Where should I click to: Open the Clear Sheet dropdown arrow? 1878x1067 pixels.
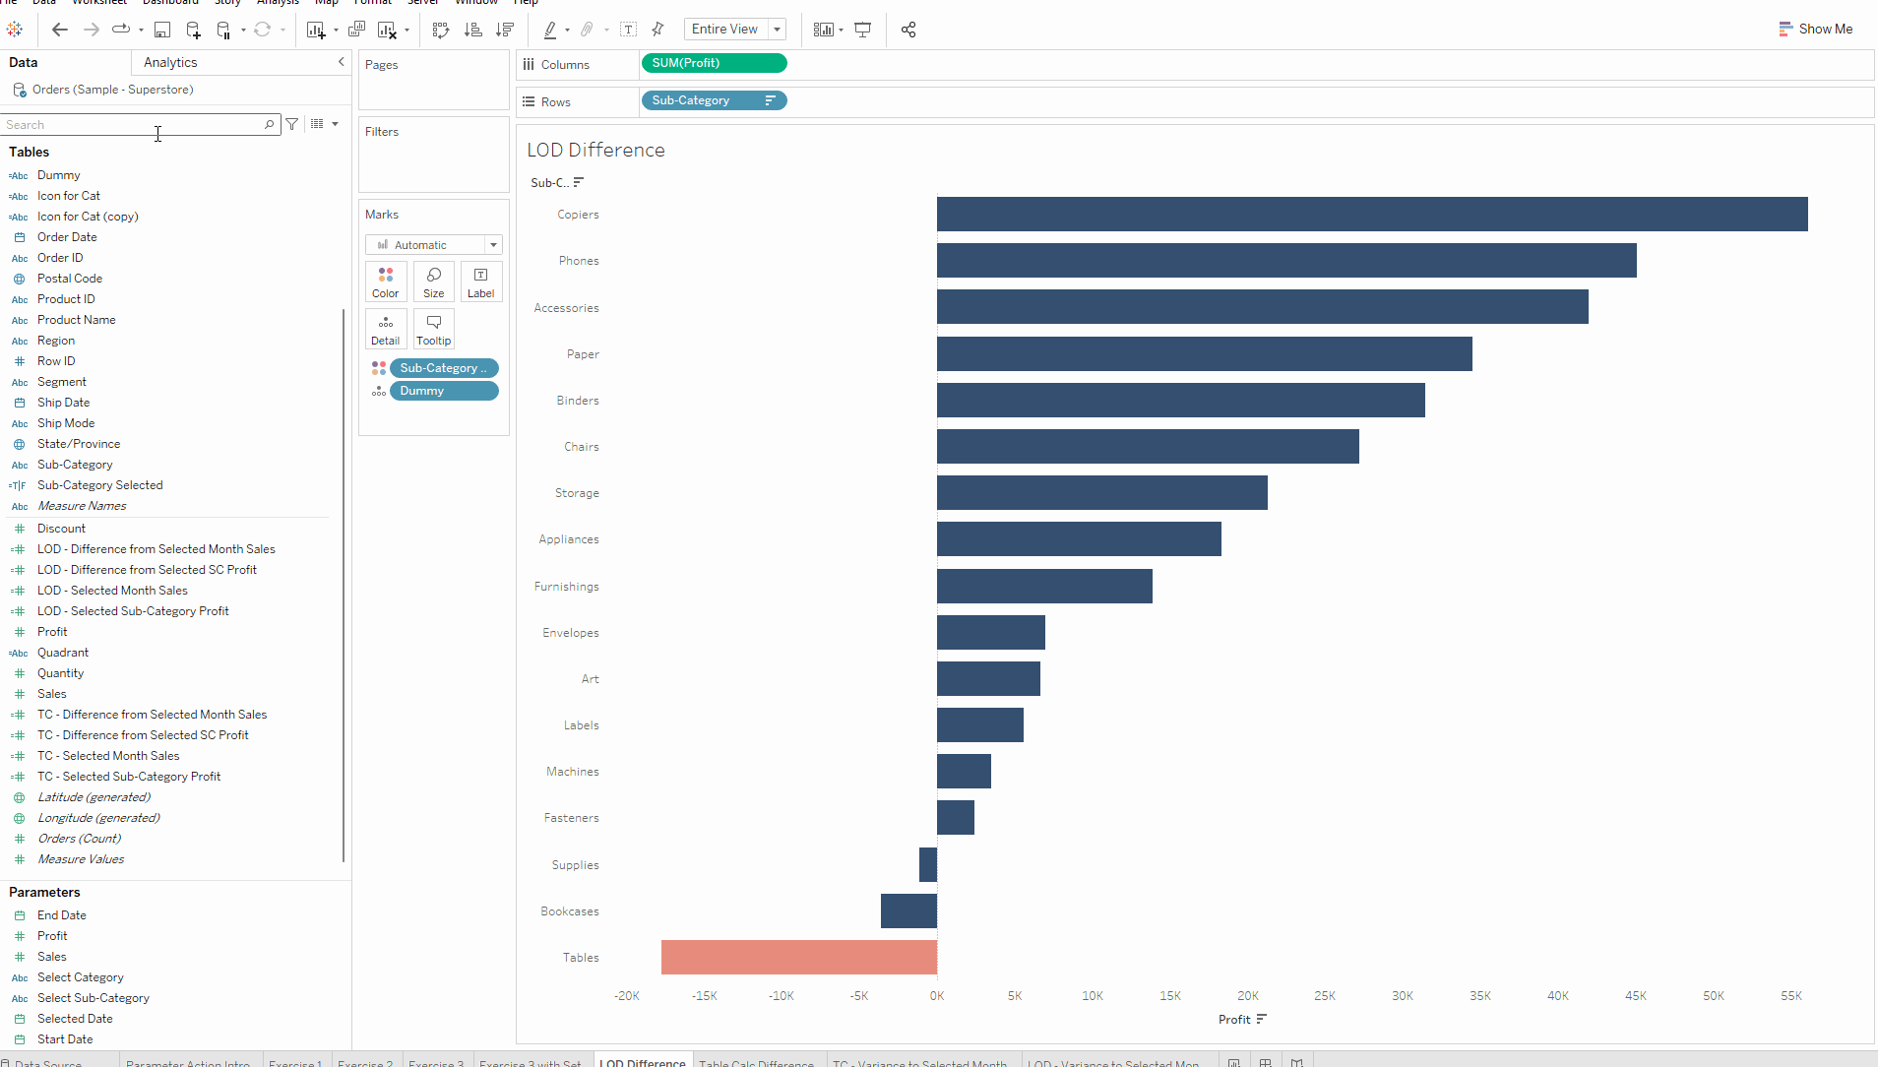pos(407,31)
